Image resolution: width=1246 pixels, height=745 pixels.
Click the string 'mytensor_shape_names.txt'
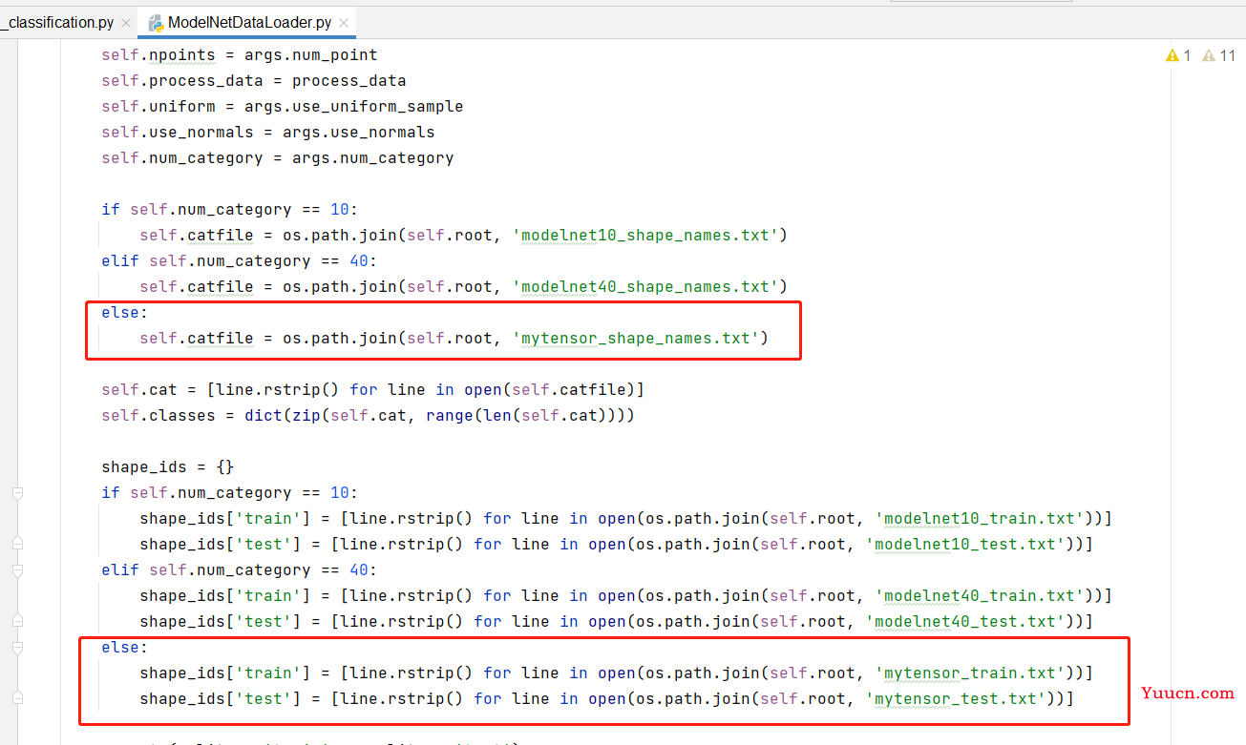click(636, 339)
